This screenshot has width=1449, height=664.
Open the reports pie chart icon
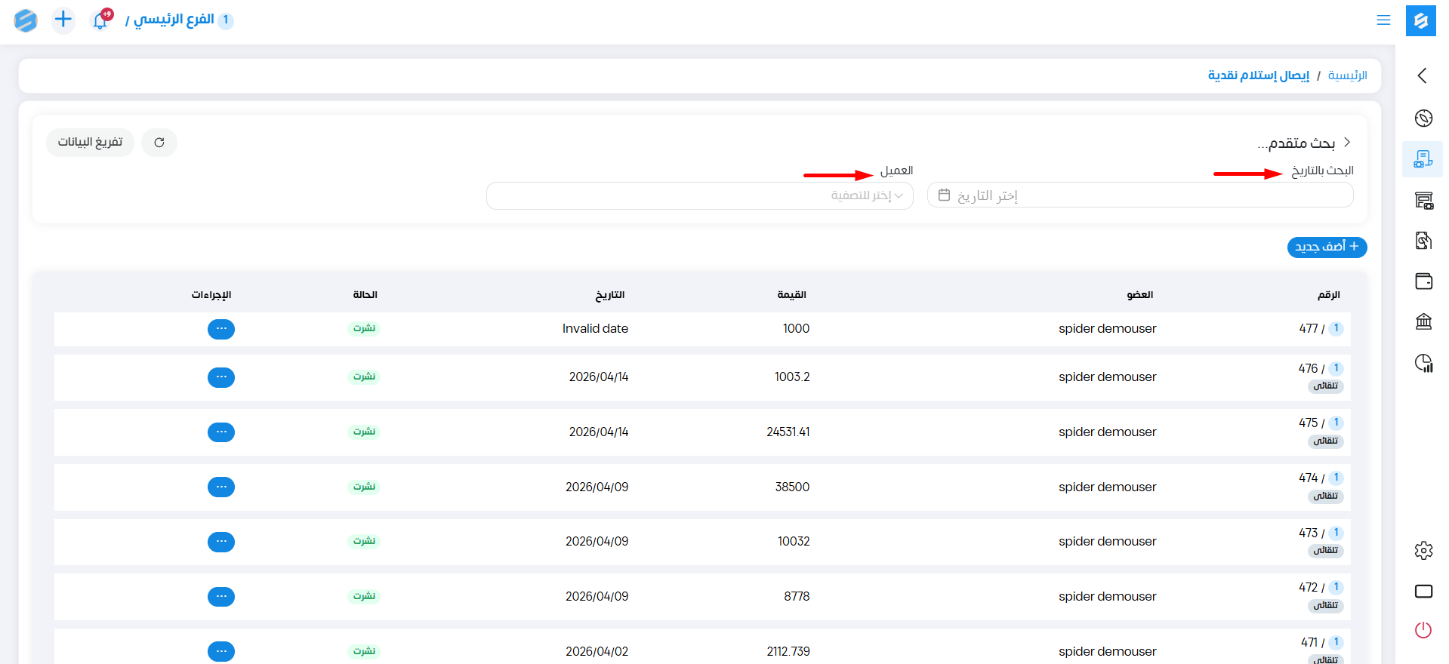(1423, 363)
